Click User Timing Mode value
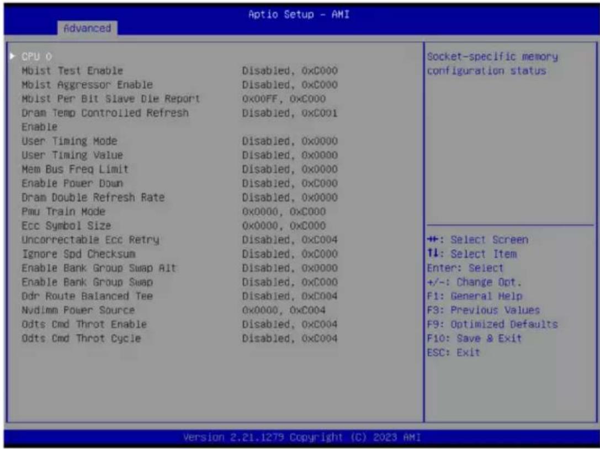600x449 pixels. (x=290, y=141)
